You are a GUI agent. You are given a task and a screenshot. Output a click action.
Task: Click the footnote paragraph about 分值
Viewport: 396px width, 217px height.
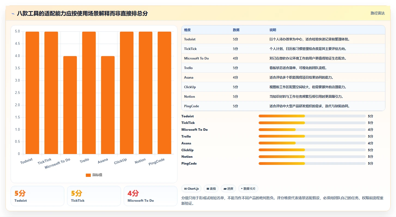(282, 201)
